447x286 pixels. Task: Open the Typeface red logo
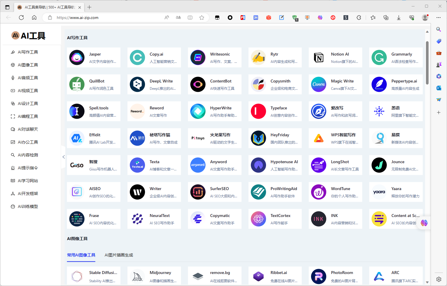[x=258, y=111]
